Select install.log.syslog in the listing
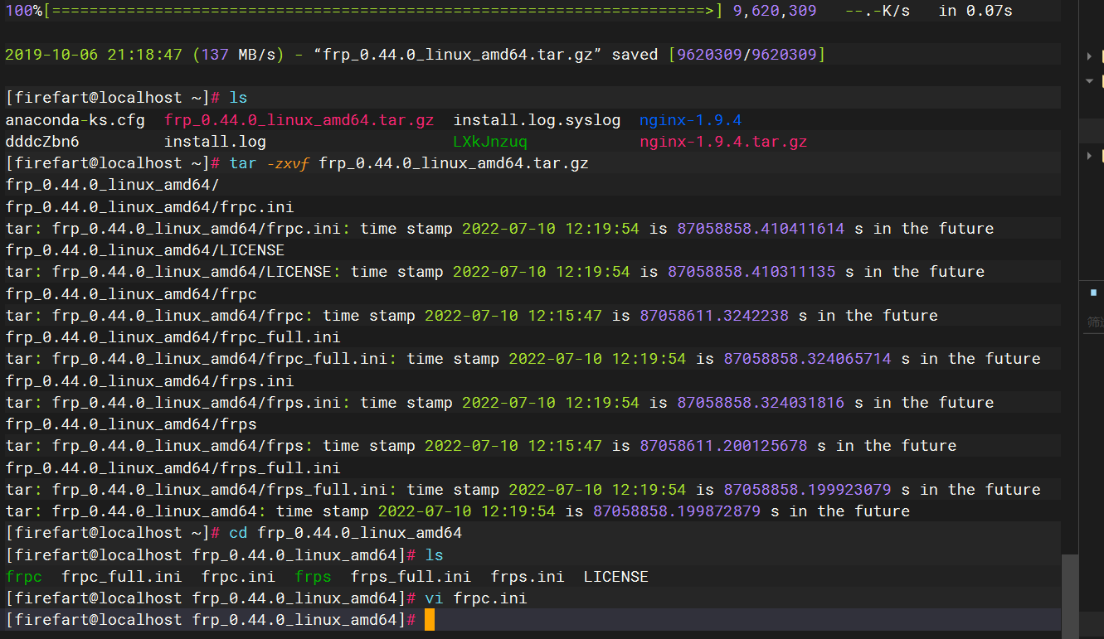The image size is (1104, 639). point(537,120)
